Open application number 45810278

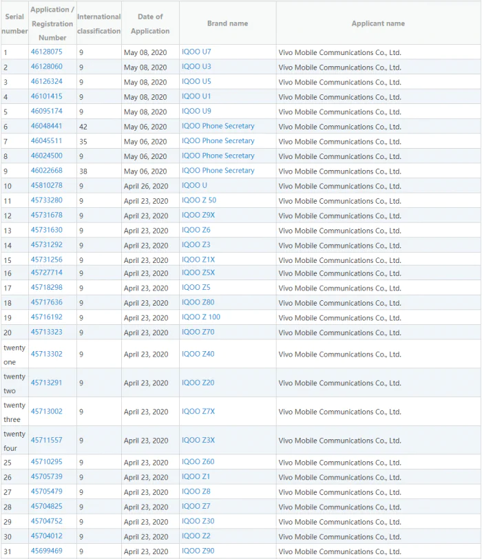click(x=46, y=185)
